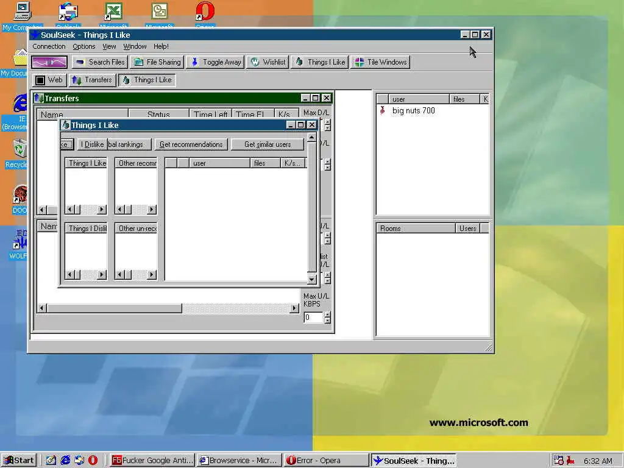Open Opera desktop shortcut icon
Image resolution: width=624 pixels, height=468 pixels.
205,15
